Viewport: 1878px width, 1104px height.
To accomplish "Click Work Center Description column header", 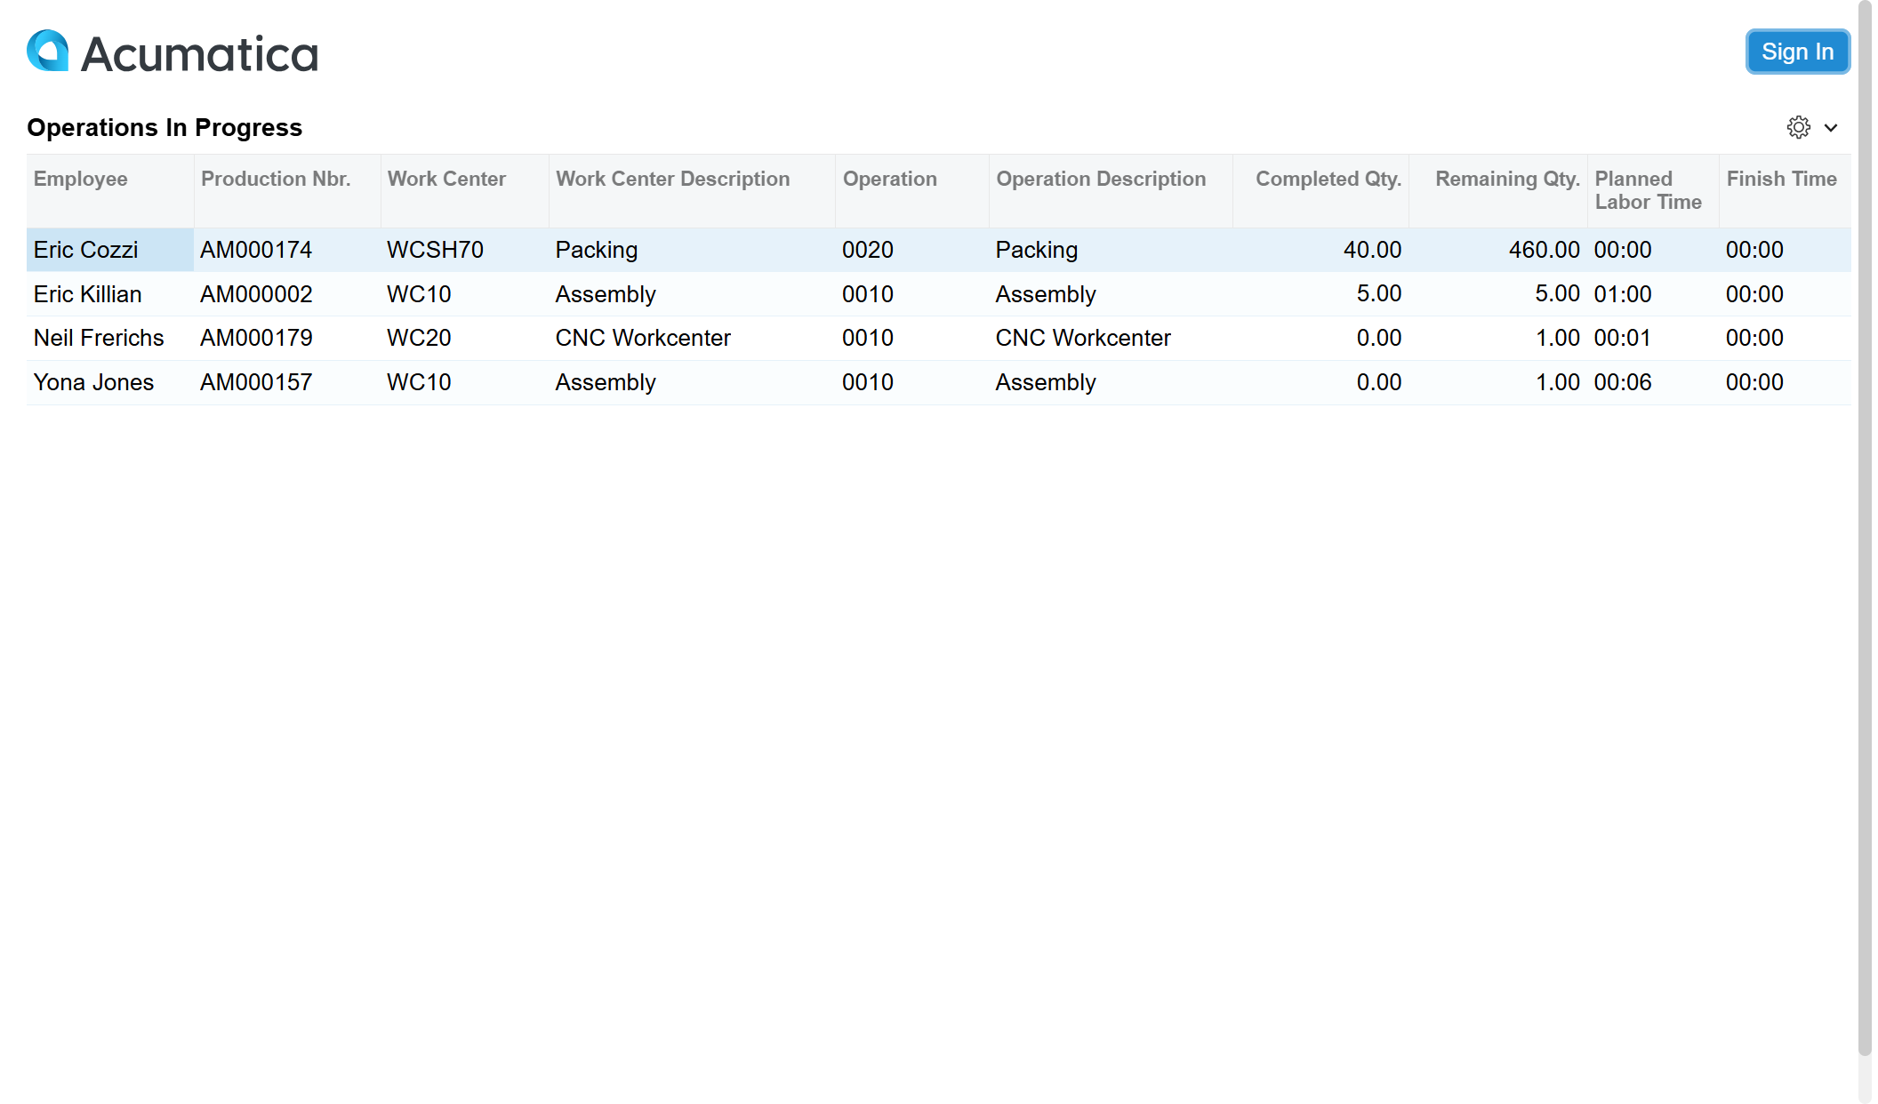I will click(672, 179).
